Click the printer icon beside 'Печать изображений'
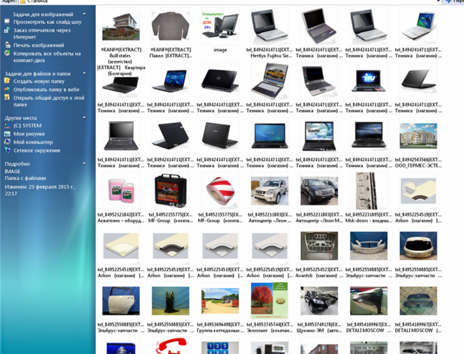The width and height of the screenshot is (464, 354). coord(7,45)
